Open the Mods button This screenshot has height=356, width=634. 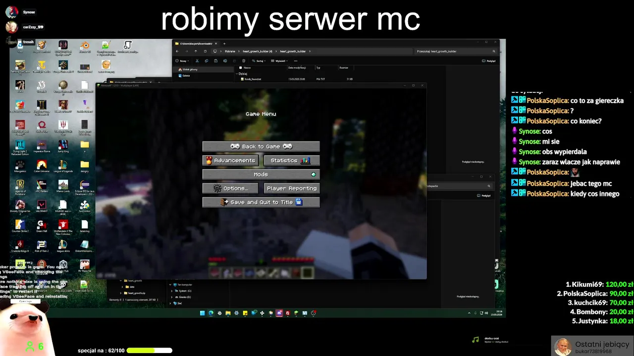[x=261, y=174]
